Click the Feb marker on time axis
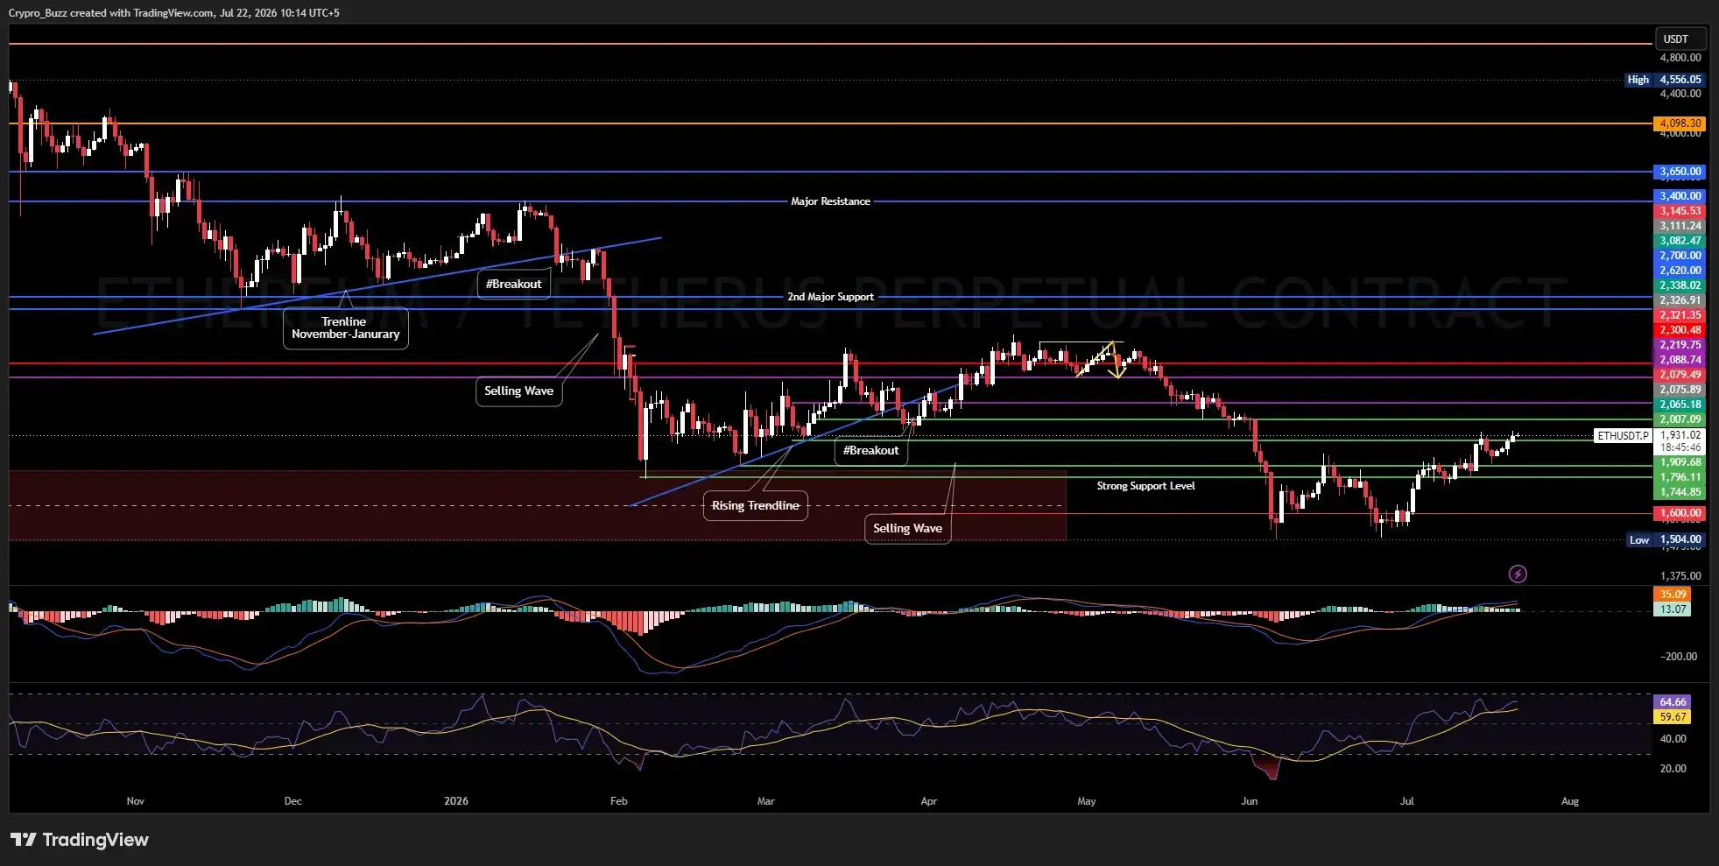 click(619, 801)
